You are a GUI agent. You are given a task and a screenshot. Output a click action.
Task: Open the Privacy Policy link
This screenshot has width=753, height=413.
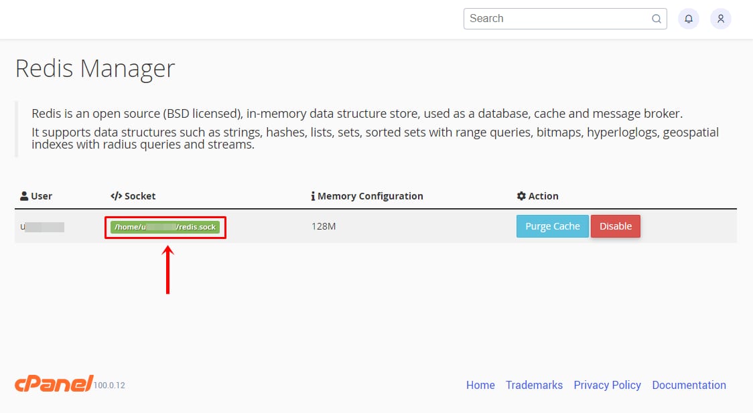(607, 385)
